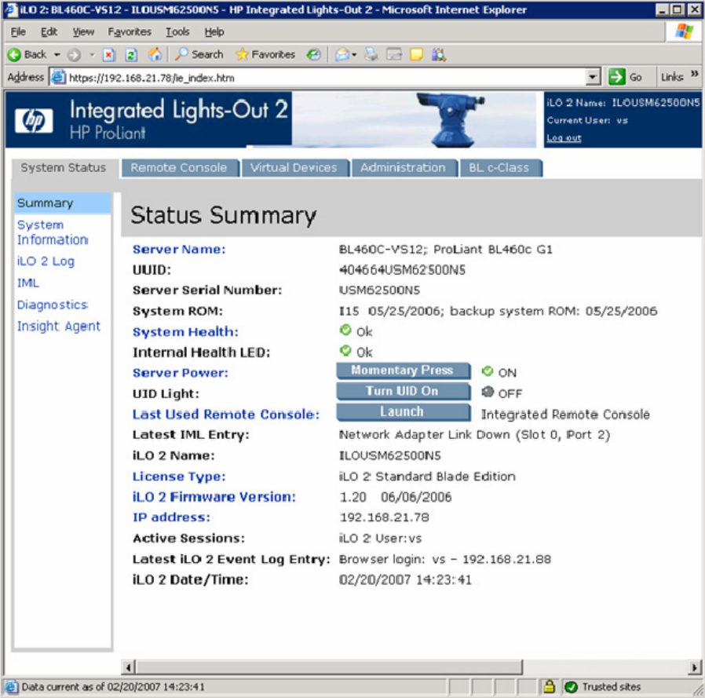The image size is (705, 698).
Task: Open the Favorites star toolbar button
Action: point(265,55)
